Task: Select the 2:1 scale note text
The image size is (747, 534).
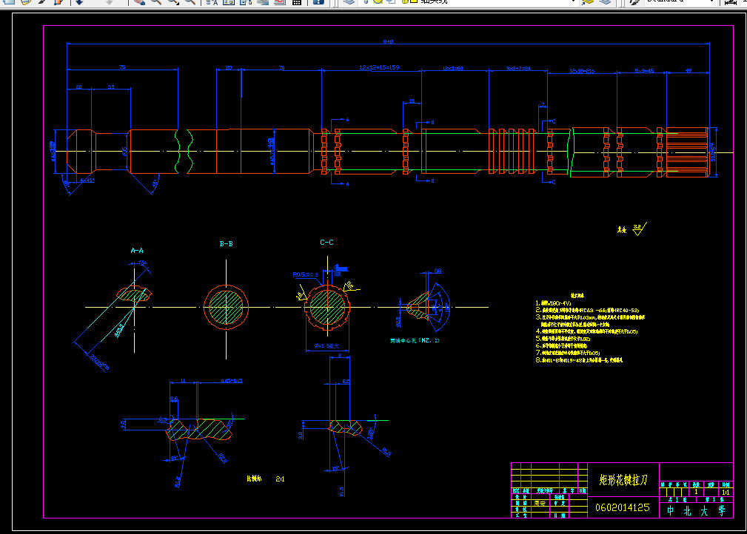Action: [280, 479]
